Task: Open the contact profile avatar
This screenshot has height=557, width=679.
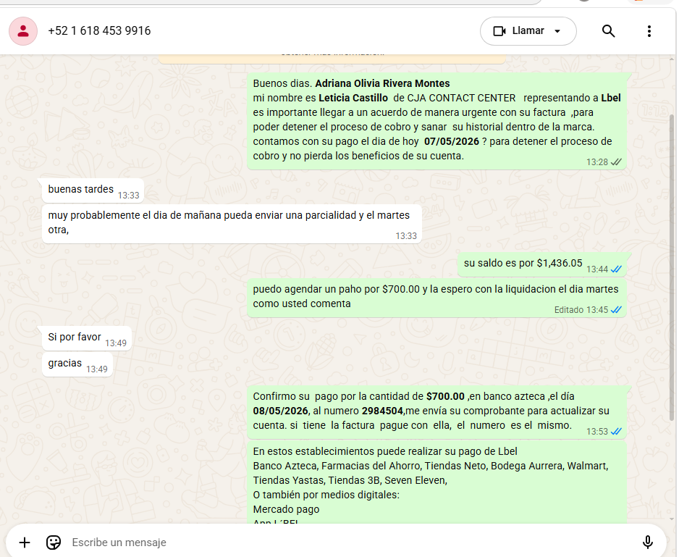Action: [x=23, y=31]
